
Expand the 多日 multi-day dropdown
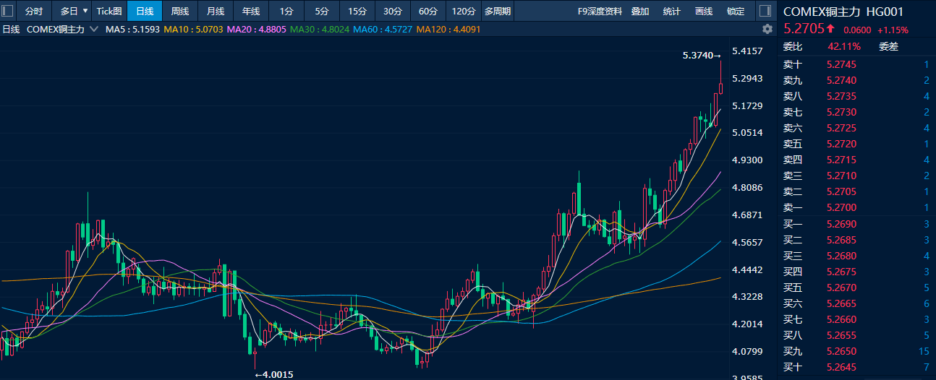[74, 12]
